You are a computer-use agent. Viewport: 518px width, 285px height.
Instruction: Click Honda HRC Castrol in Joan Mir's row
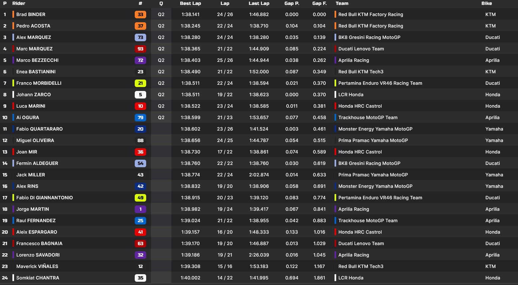point(360,152)
